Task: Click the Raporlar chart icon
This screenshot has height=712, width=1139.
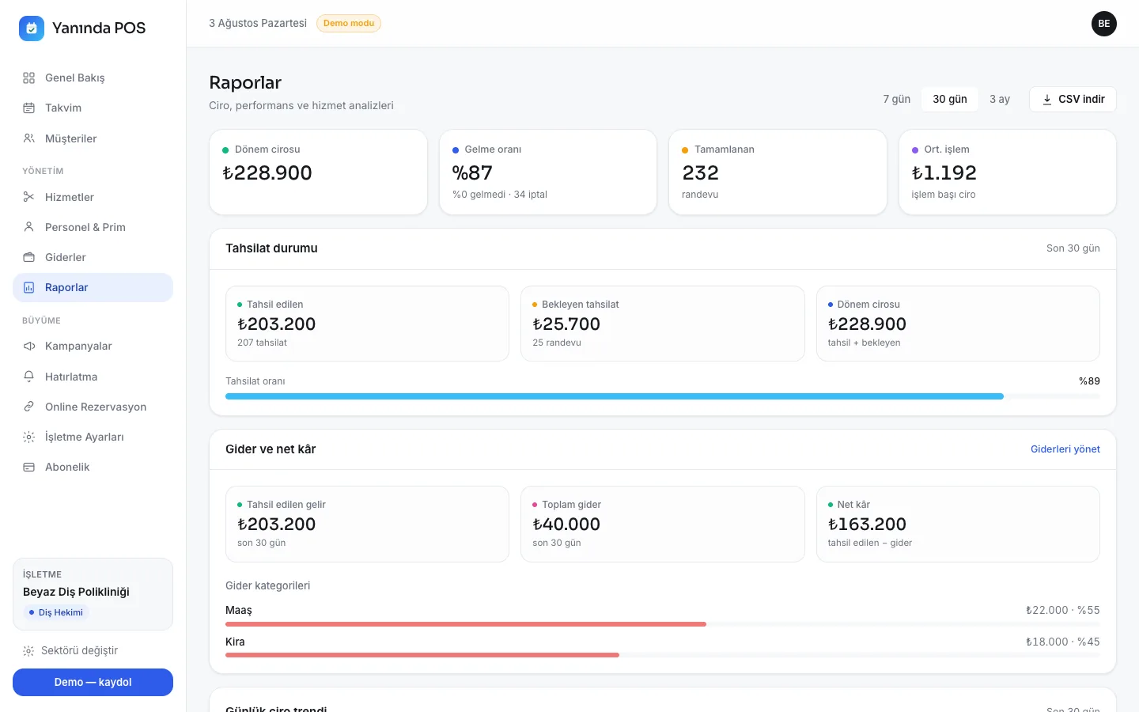Action: click(29, 287)
